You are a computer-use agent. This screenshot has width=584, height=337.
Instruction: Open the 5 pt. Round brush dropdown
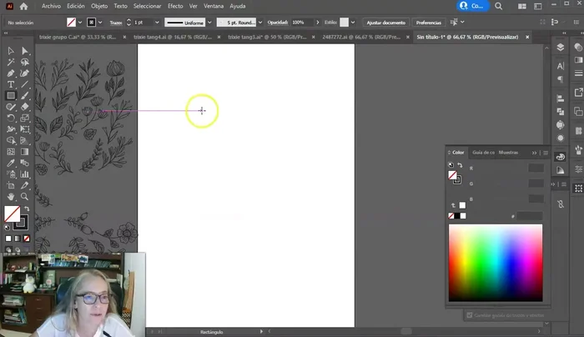[260, 23]
